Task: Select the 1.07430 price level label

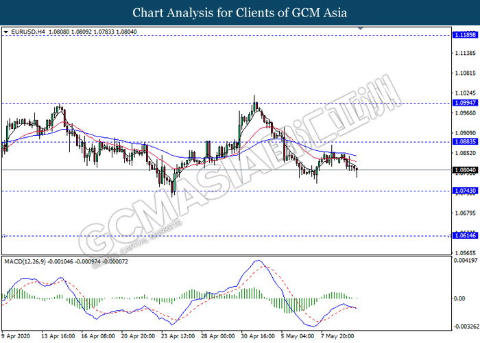Action: (x=465, y=191)
